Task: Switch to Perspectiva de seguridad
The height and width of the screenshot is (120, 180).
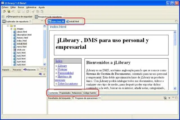Action: tap(19, 17)
